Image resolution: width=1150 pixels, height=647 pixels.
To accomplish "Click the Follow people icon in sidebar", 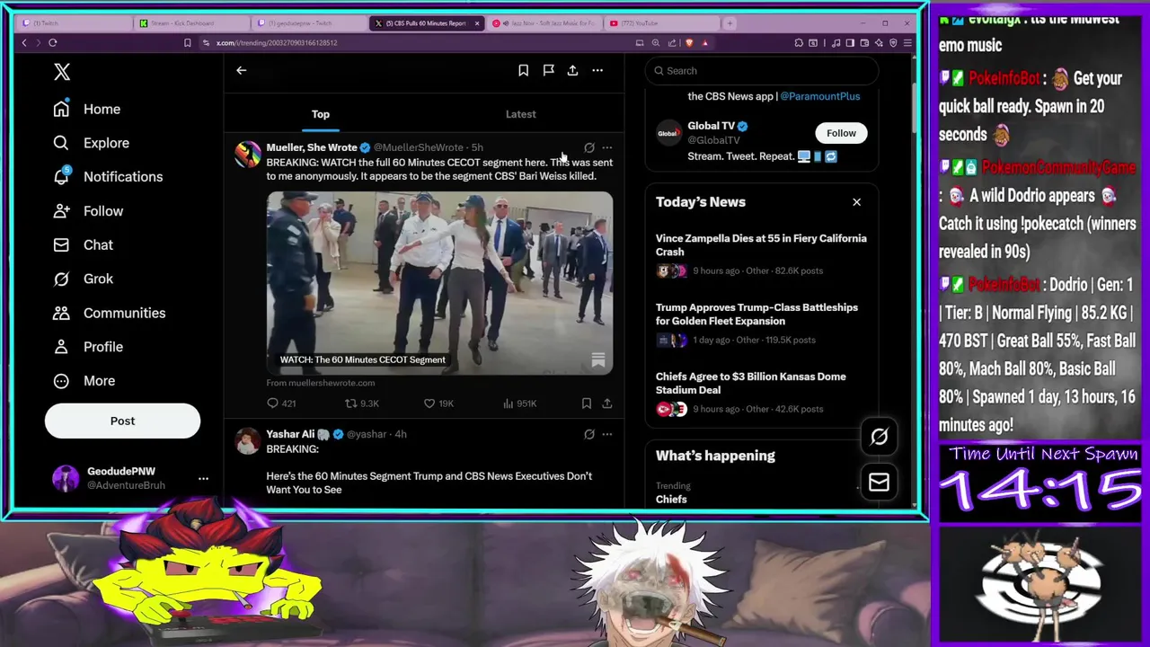I will tap(61, 211).
